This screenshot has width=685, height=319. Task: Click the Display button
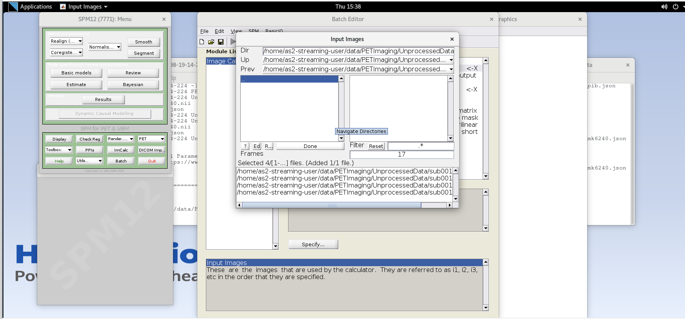tap(59, 139)
